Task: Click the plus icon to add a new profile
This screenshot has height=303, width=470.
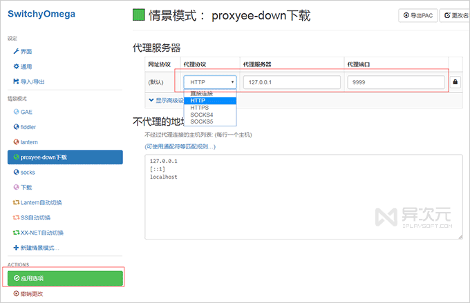Action: pyautogui.click(x=16, y=248)
